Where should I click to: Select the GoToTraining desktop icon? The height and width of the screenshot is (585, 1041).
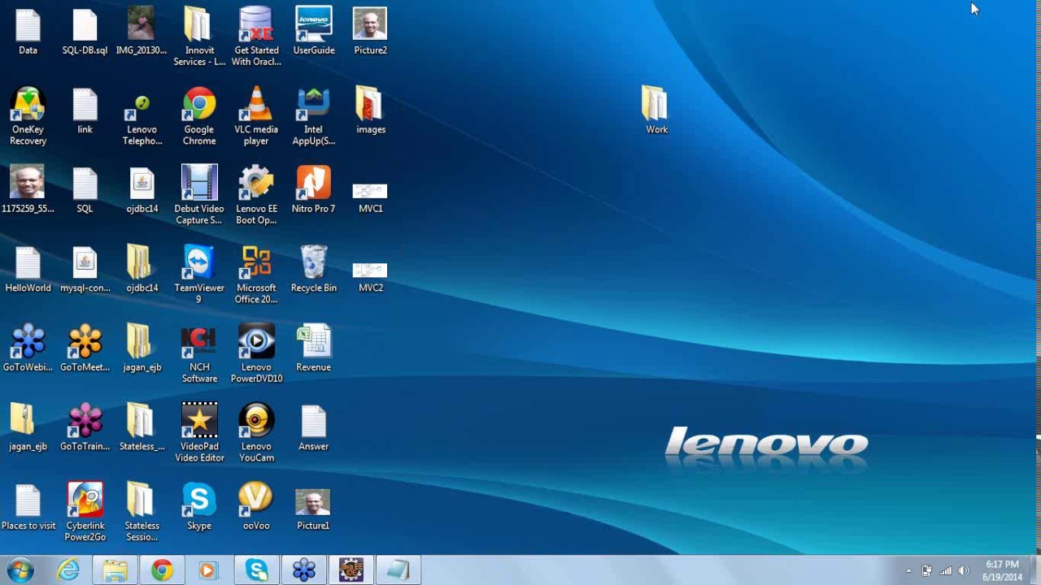85,427
